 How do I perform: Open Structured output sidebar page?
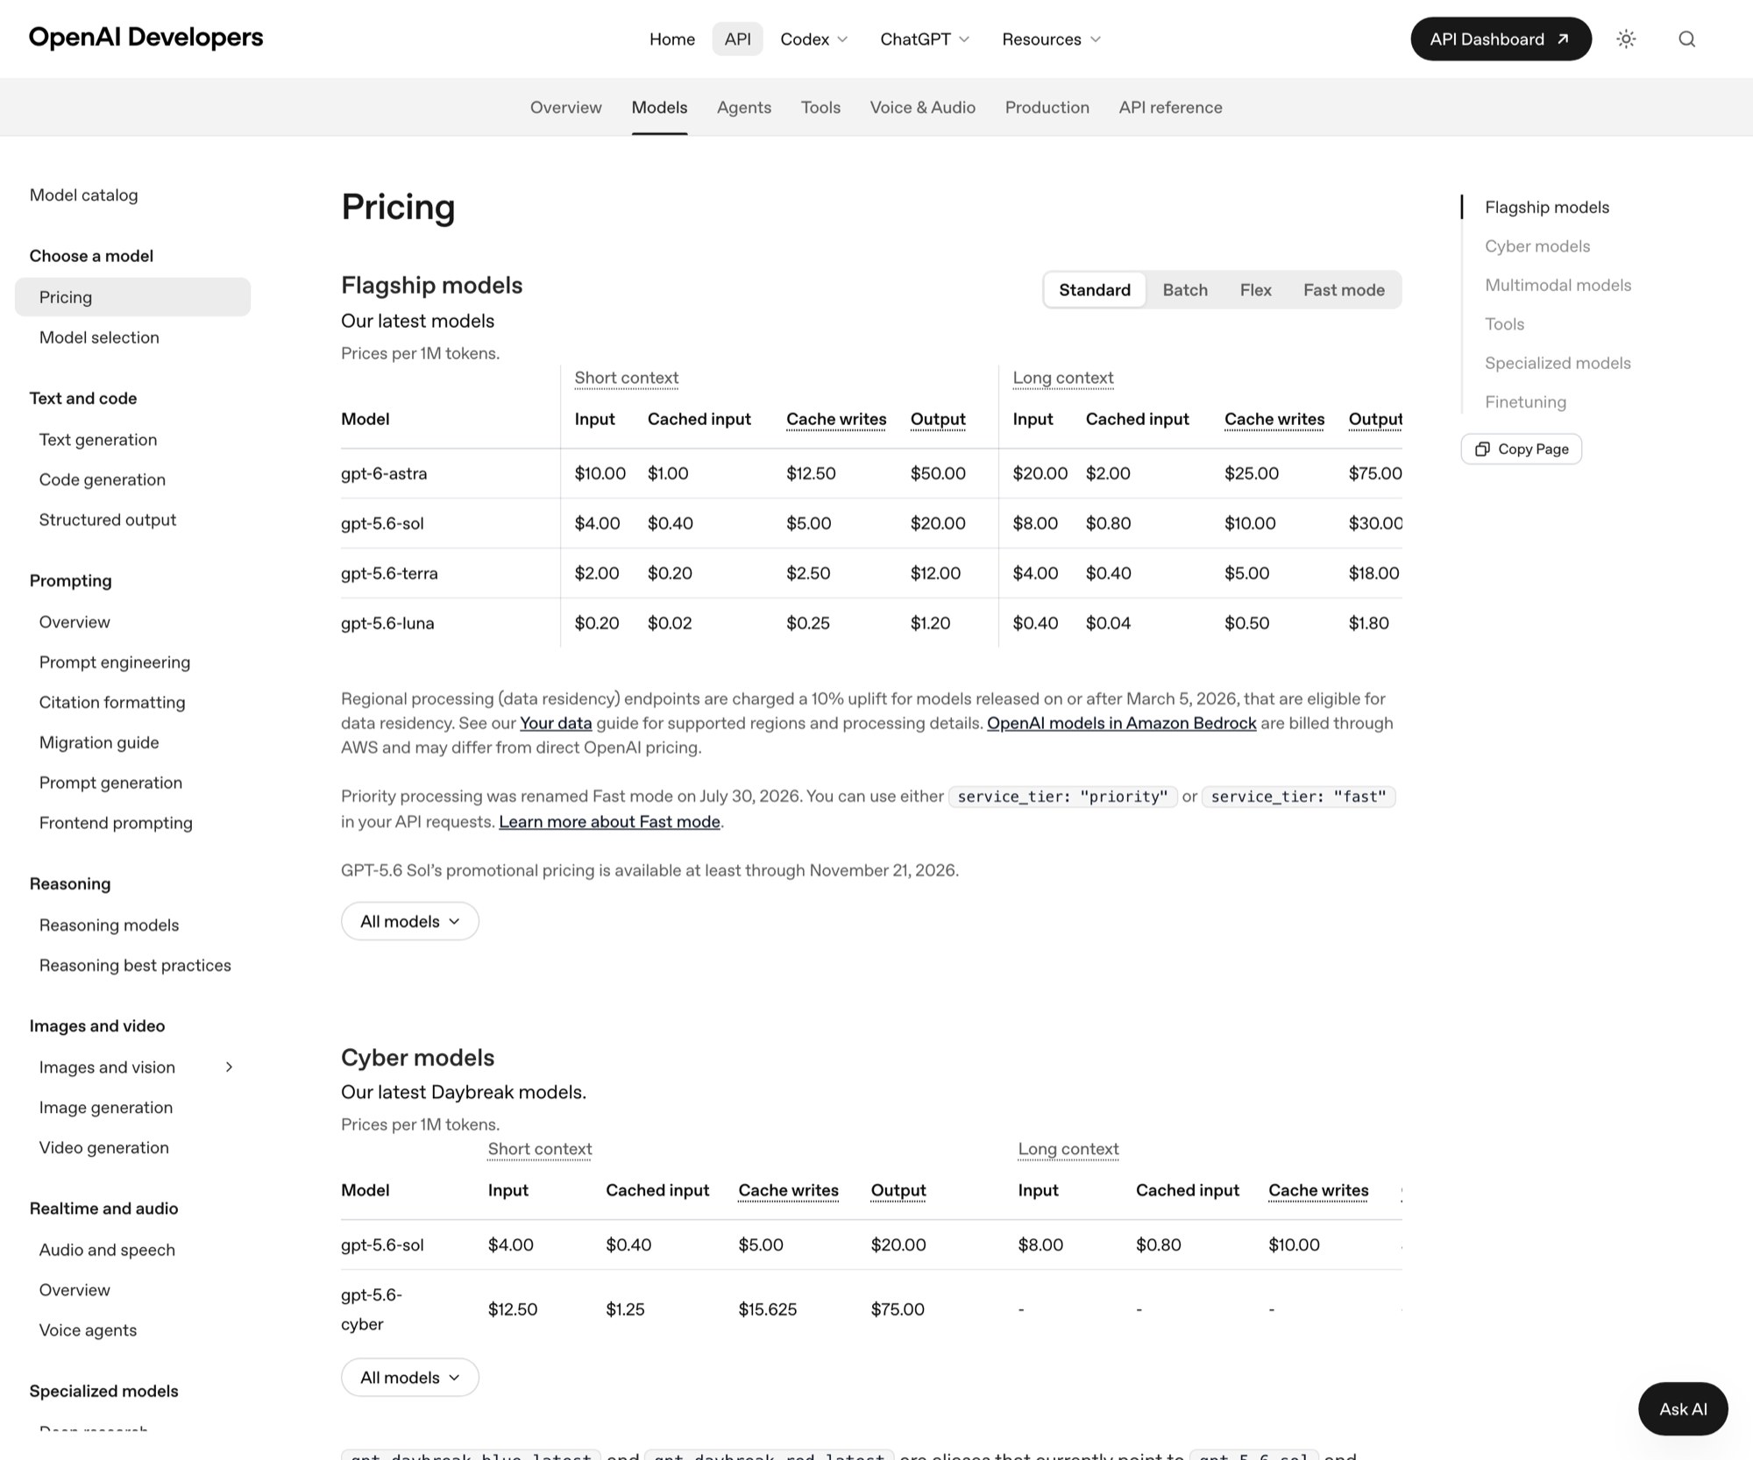108,520
